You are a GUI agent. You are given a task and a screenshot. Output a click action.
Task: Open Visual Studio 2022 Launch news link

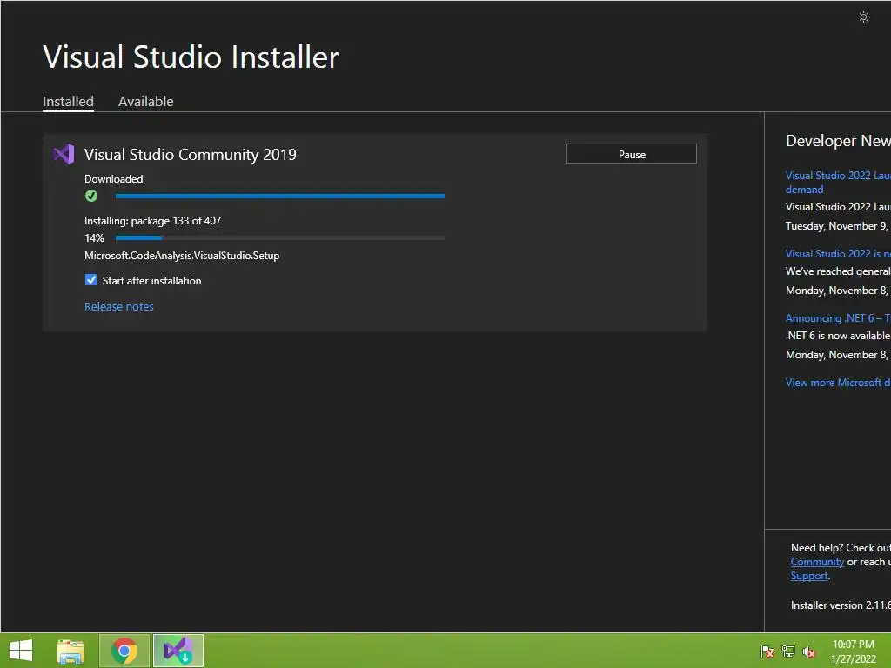pyautogui.click(x=838, y=183)
